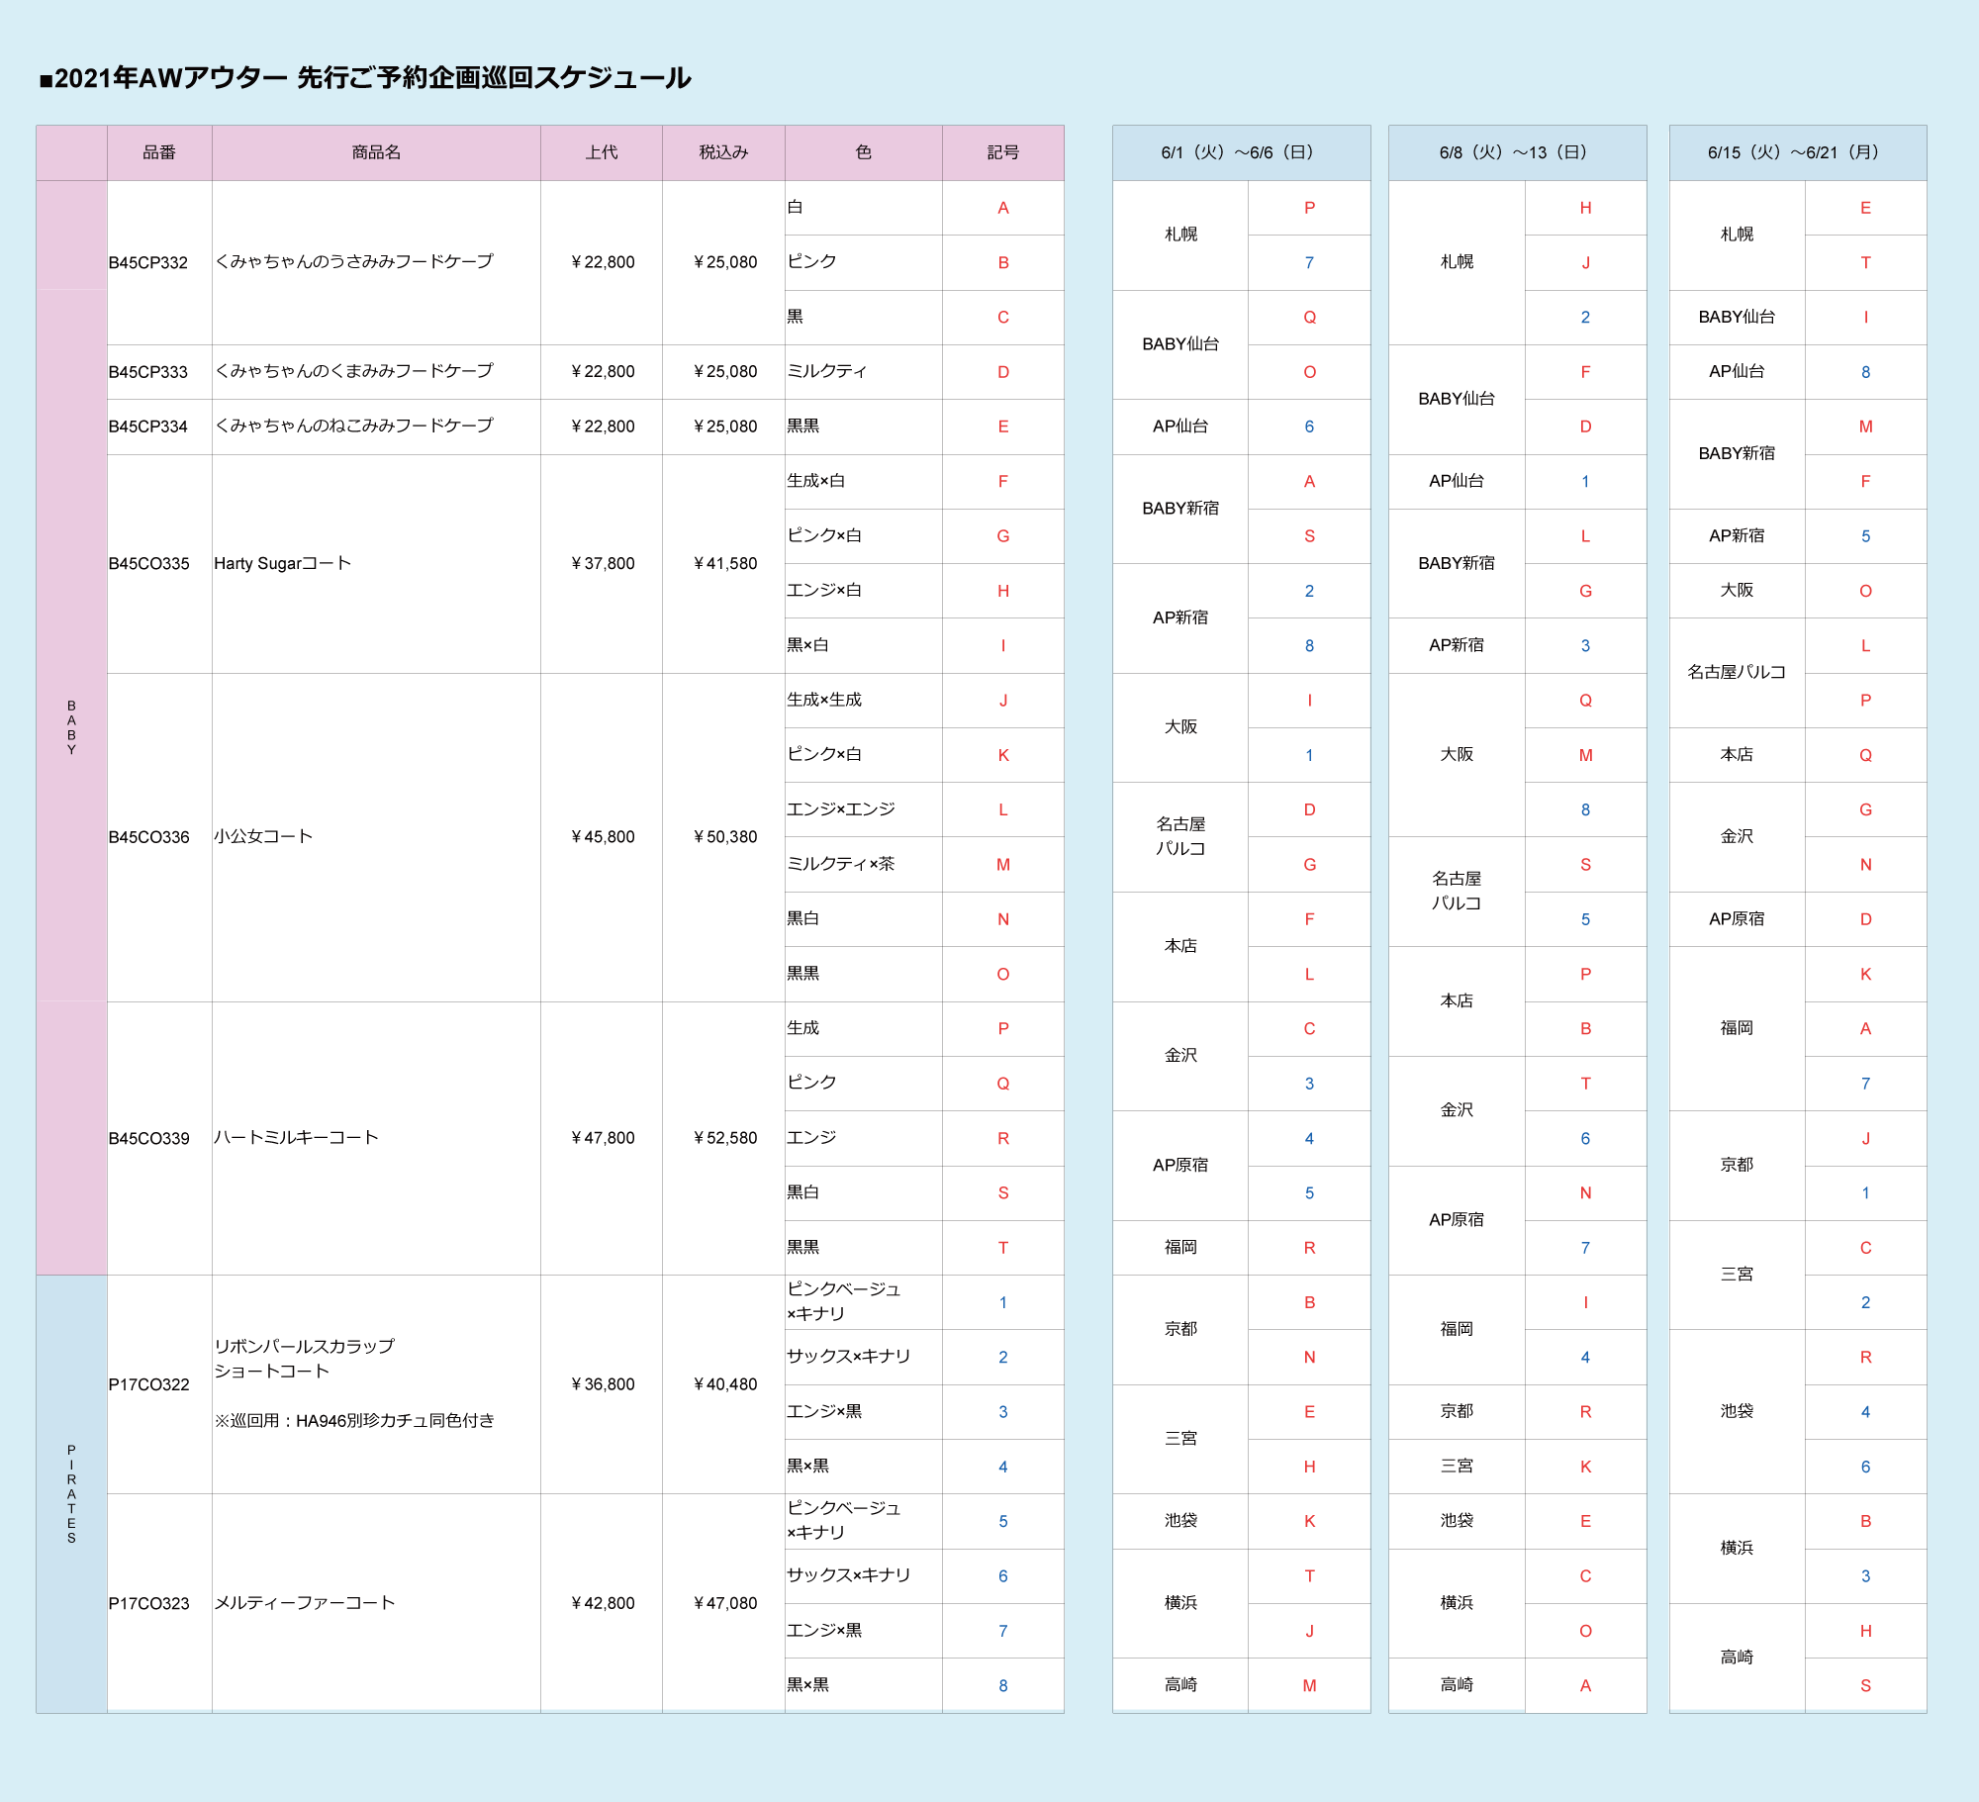Click product name 'メルティーファーコート'
This screenshot has height=1802, width=1979.
click(305, 1602)
